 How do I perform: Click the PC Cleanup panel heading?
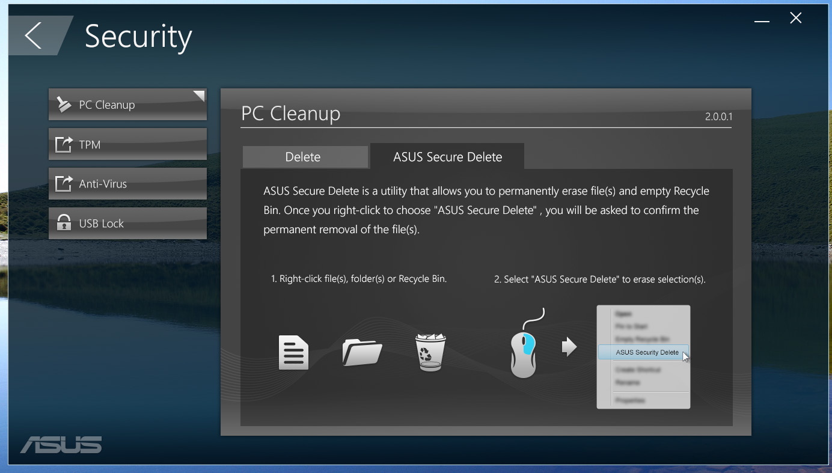click(x=291, y=114)
